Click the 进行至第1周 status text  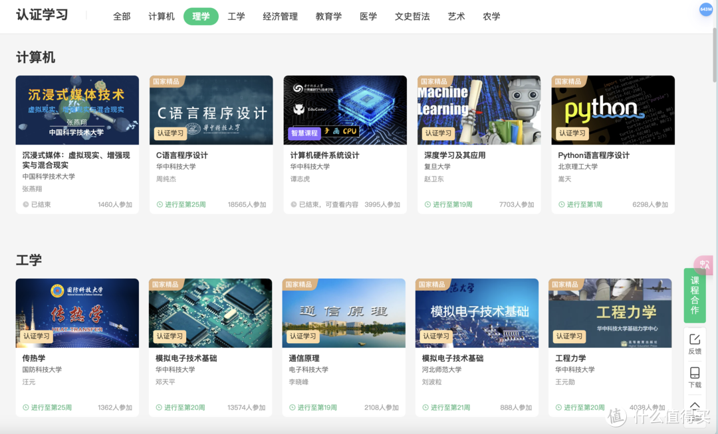[x=580, y=204]
